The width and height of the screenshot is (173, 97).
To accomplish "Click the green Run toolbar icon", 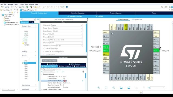I will point(27,7).
